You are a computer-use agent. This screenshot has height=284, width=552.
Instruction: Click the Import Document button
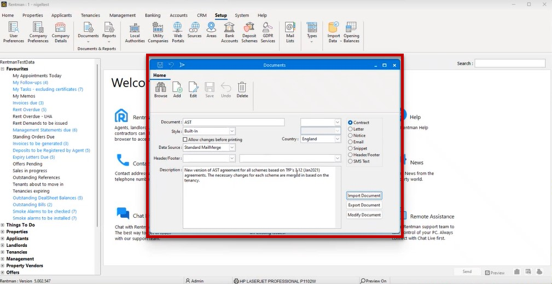364,195
